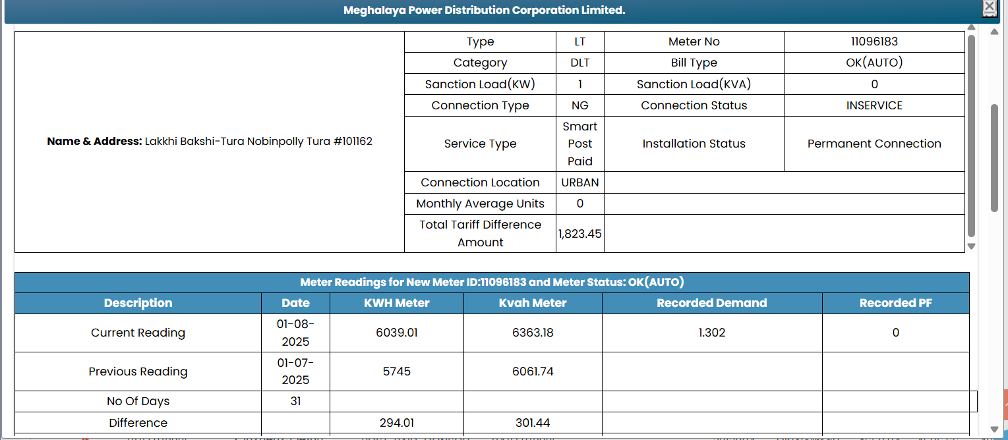Viewport: 1008px width, 440px height.
Task: Click the Installation Status label
Action: [694, 144]
